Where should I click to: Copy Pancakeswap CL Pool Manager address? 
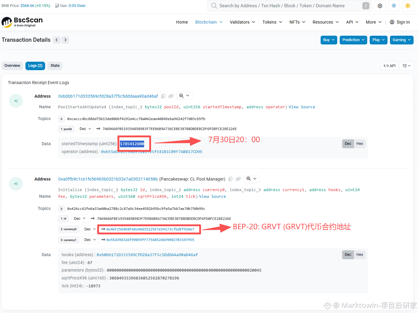(x=230, y=179)
